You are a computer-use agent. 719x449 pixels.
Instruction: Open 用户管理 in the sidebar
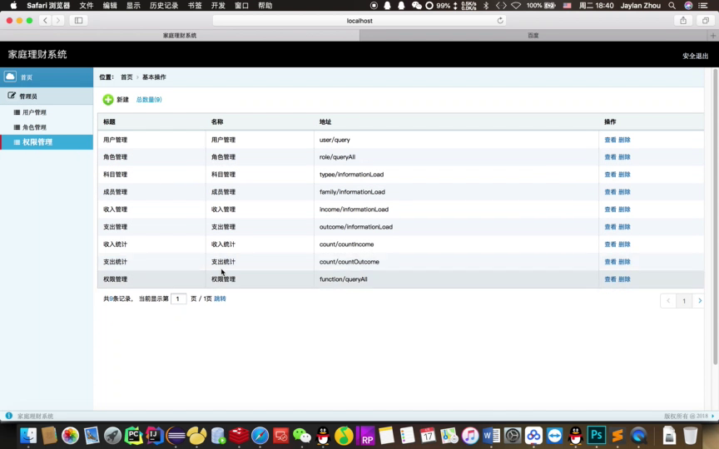pyautogui.click(x=34, y=112)
